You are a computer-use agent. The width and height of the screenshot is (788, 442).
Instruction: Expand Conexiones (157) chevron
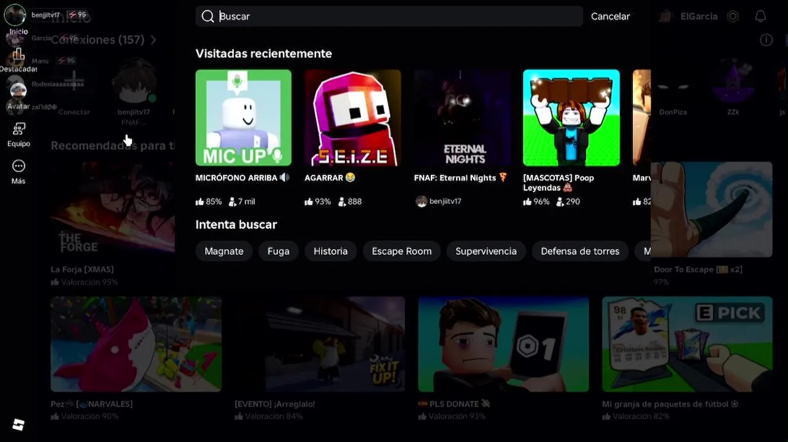tap(153, 40)
